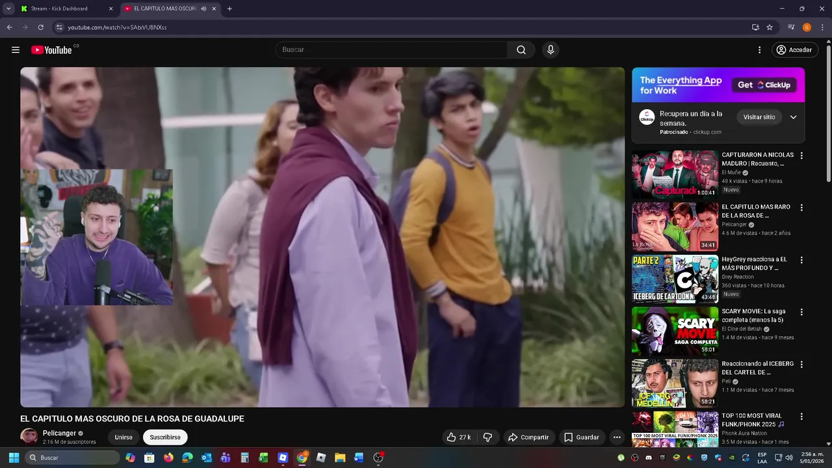Save video with Guardar button
The width and height of the screenshot is (832, 468).
coord(582,437)
